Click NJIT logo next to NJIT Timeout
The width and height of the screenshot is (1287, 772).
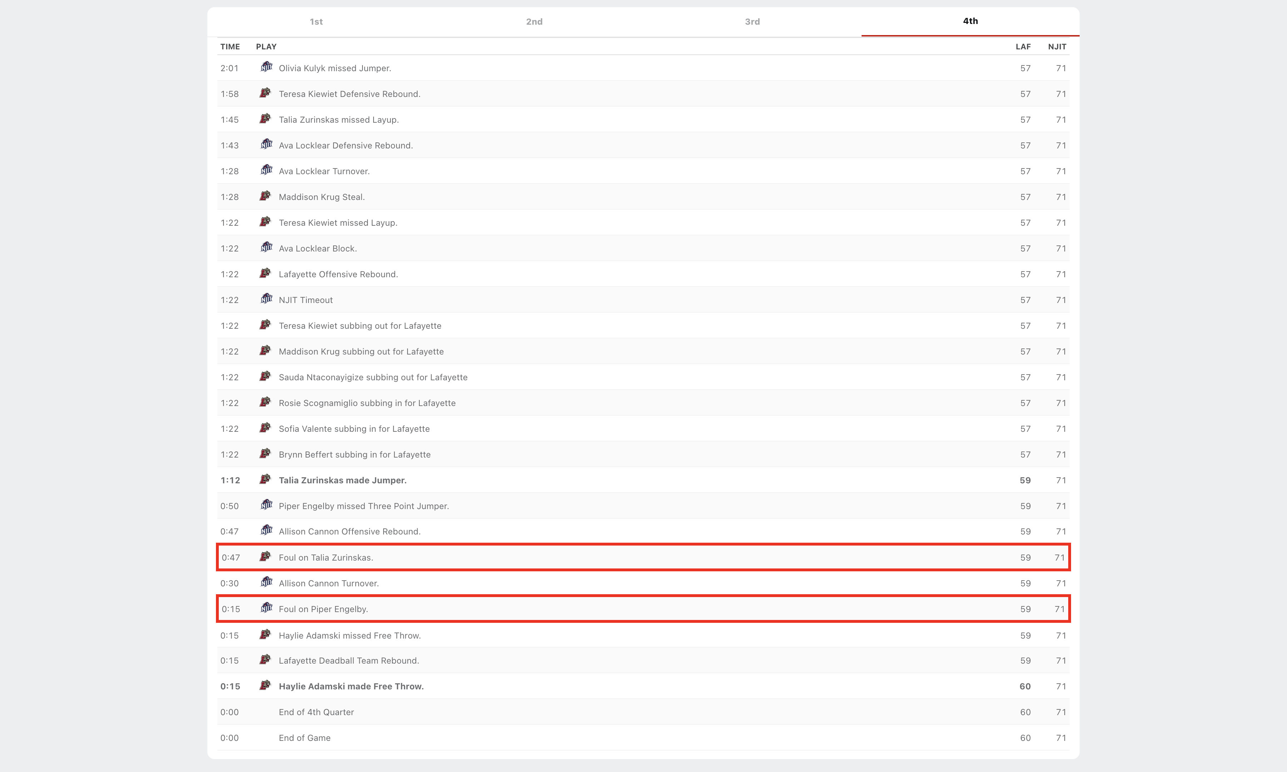click(x=266, y=299)
